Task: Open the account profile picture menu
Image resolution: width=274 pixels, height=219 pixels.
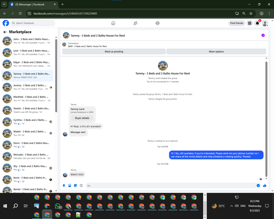Action: click(x=265, y=23)
